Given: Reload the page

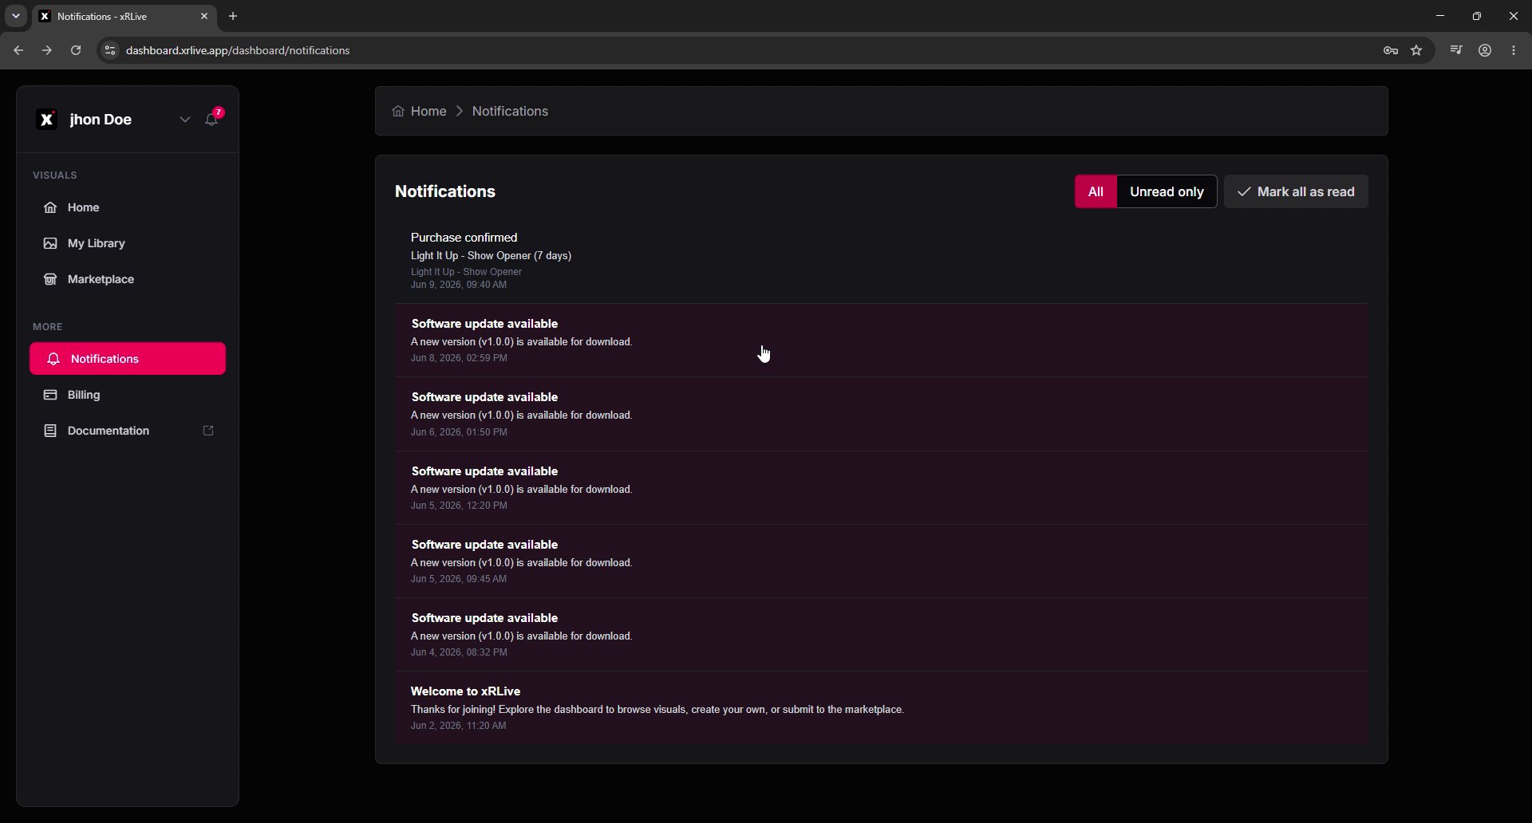Looking at the screenshot, I should click(x=76, y=50).
